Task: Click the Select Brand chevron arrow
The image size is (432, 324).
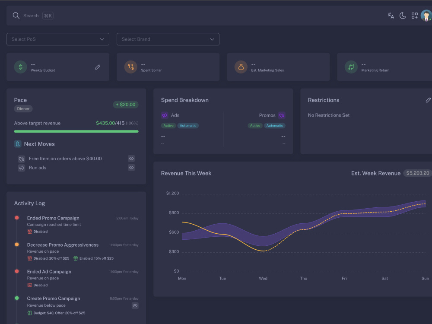Action: (x=212, y=39)
